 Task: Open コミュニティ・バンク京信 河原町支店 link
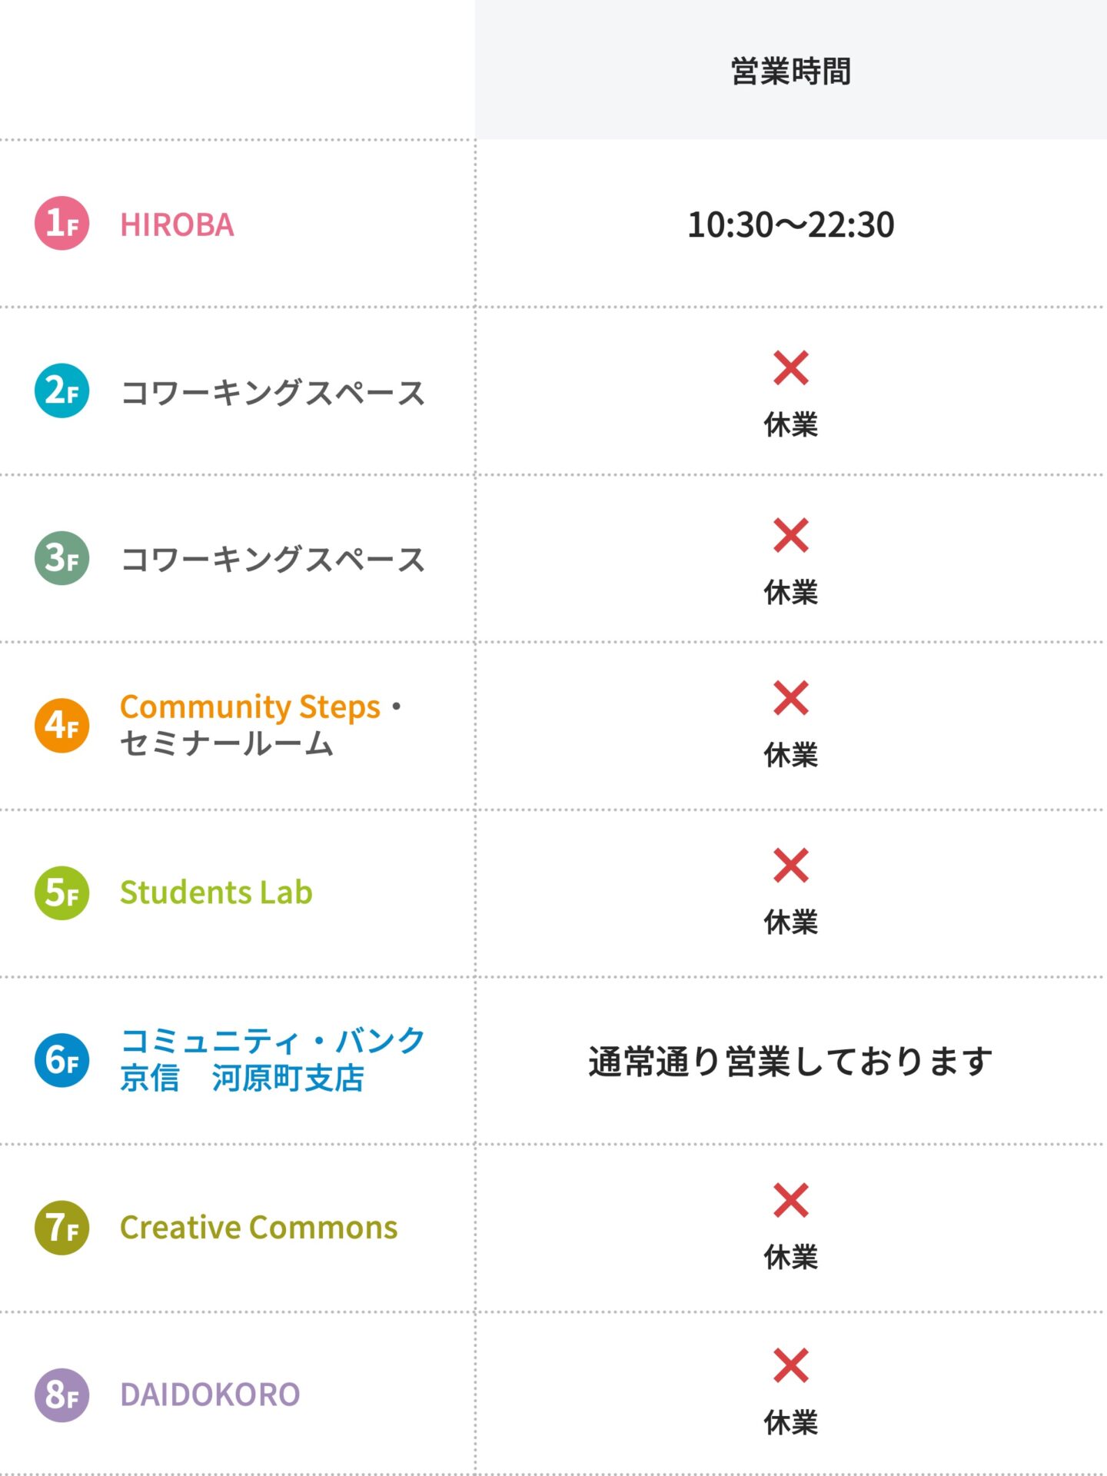(x=272, y=1060)
